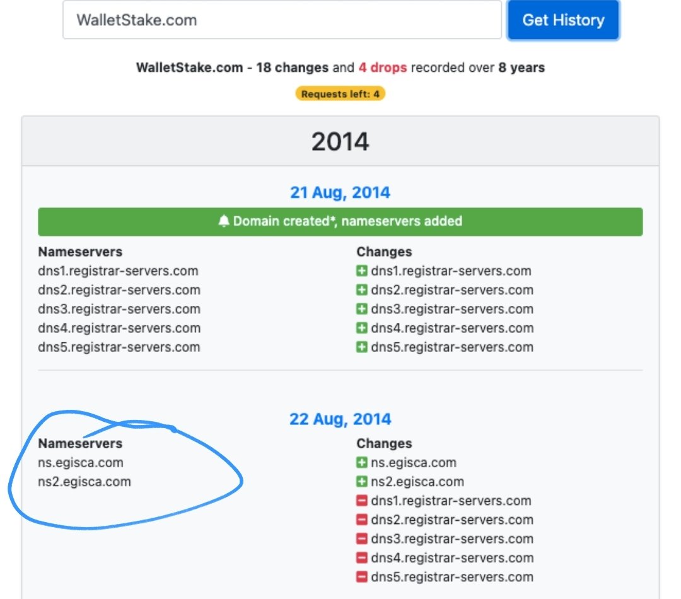Click red minus icon beside dns5.registrar-servers.com
Viewport: 681px width, 599px height.
pyautogui.click(x=362, y=577)
